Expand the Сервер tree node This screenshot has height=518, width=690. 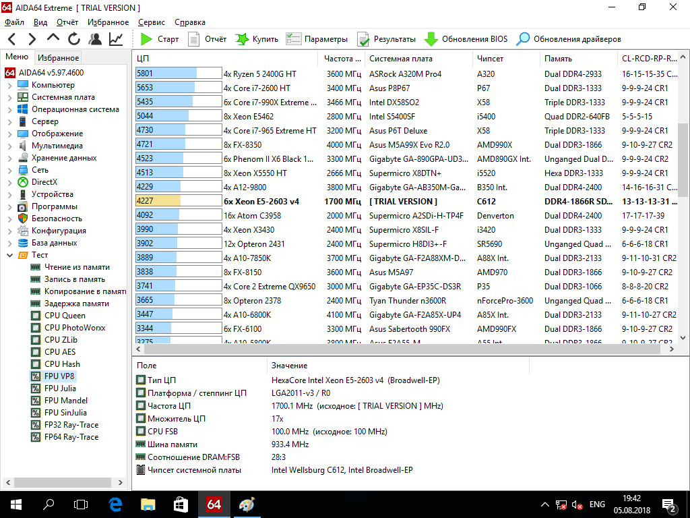pos(9,121)
